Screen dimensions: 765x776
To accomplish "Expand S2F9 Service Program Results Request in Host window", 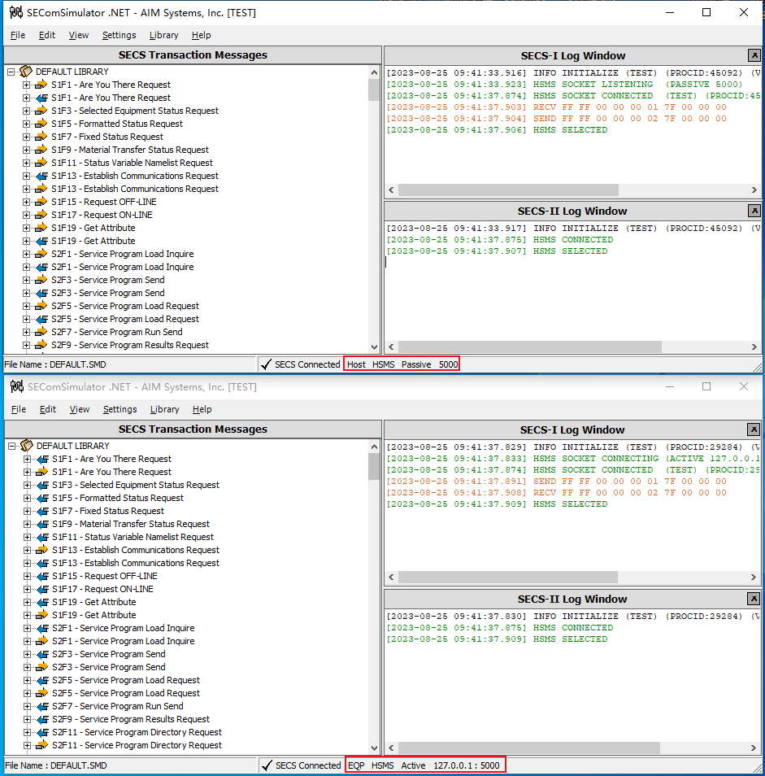I will (x=26, y=345).
